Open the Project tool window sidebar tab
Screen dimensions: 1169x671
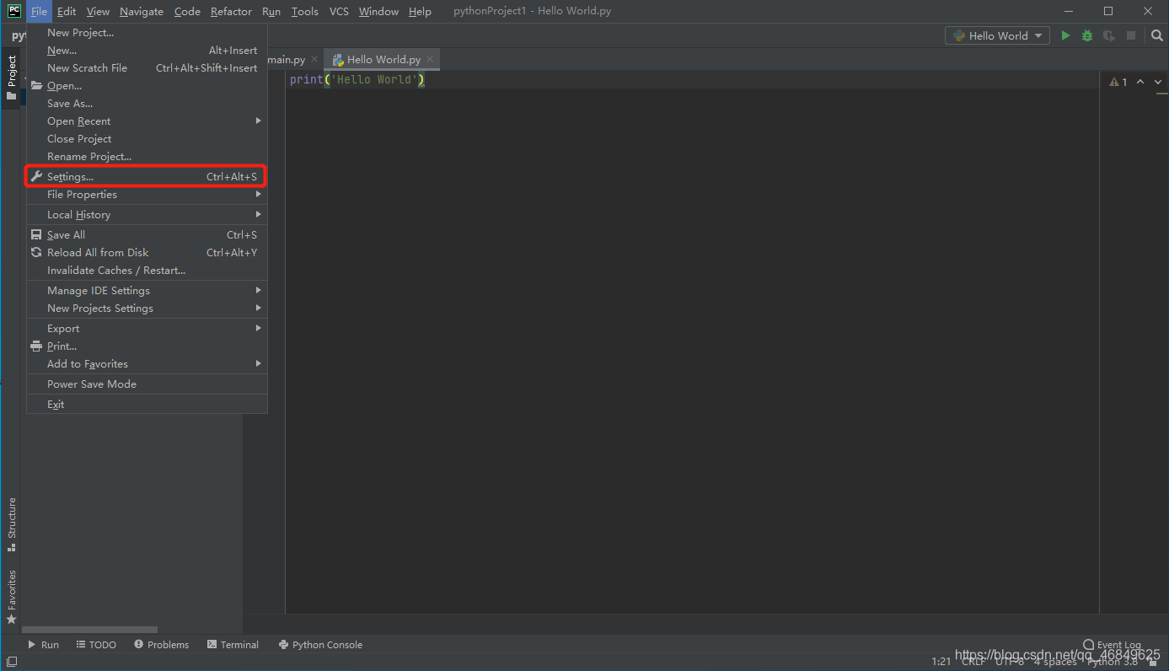[x=12, y=78]
